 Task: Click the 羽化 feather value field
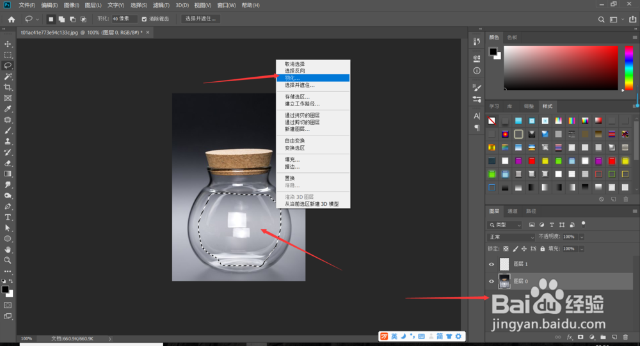124,19
